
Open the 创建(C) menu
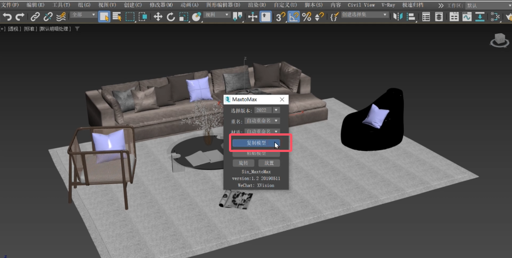point(133,5)
